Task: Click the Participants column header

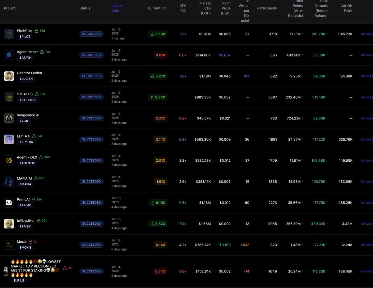Action: pyautogui.click(x=267, y=8)
